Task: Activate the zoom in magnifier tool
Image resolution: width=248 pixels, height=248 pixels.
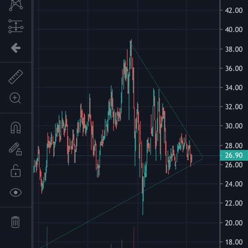Action: click(x=15, y=98)
